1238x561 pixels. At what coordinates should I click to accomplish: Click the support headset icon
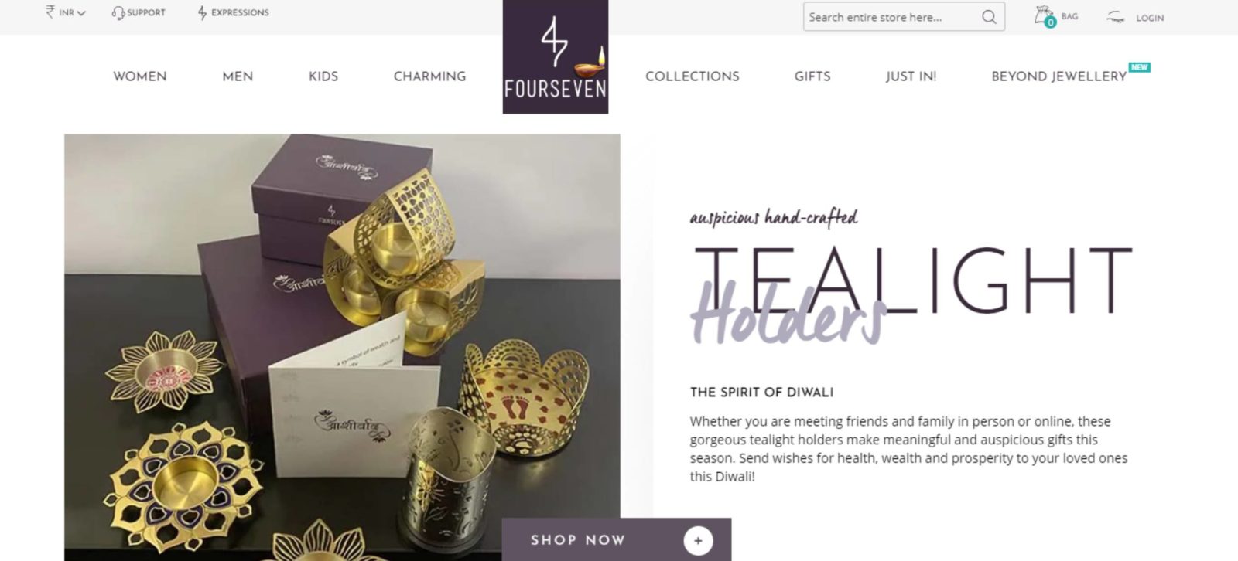coord(118,13)
